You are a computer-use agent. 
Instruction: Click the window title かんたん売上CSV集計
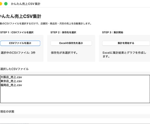(26, 4)
